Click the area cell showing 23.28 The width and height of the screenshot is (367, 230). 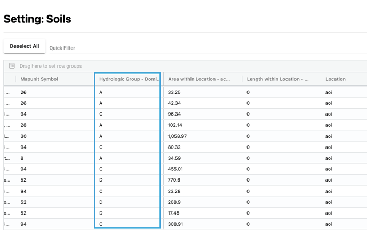click(x=175, y=191)
